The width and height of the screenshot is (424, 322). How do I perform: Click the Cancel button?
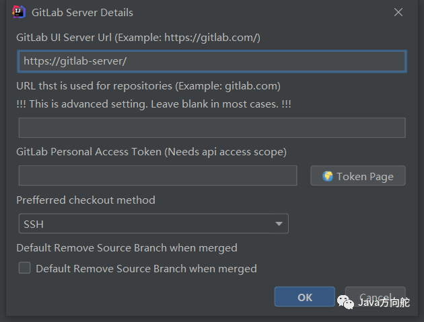pyautogui.click(x=376, y=297)
